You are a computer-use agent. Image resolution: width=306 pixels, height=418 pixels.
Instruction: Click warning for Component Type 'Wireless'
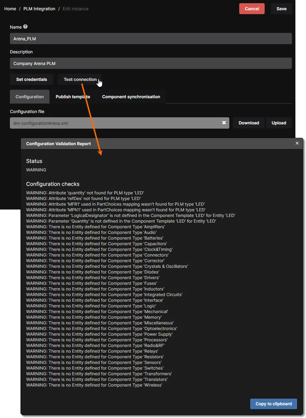(94, 385)
